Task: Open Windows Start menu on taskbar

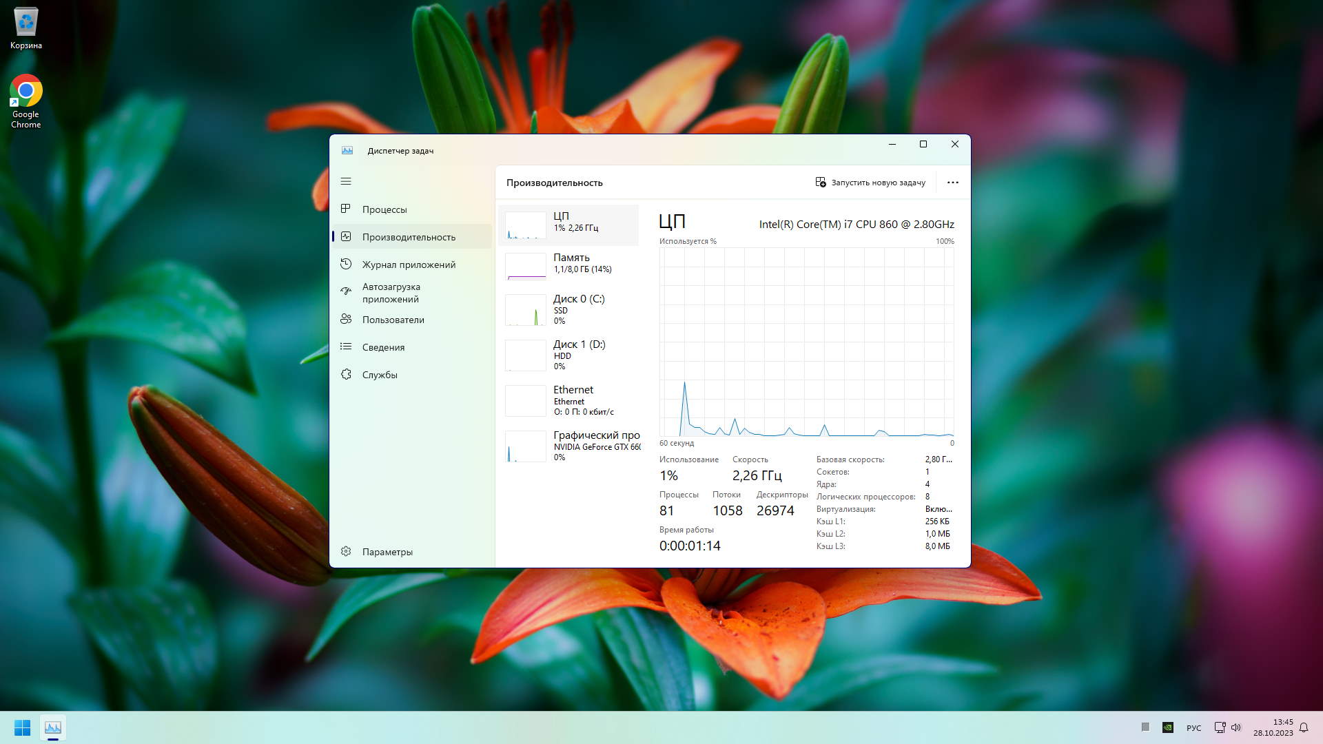Action: click(x=22, y=727)
